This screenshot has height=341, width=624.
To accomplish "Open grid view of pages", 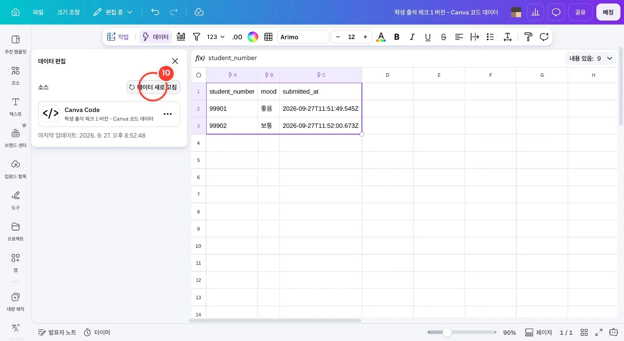I will pyautogui.click(x=584, y=332).
